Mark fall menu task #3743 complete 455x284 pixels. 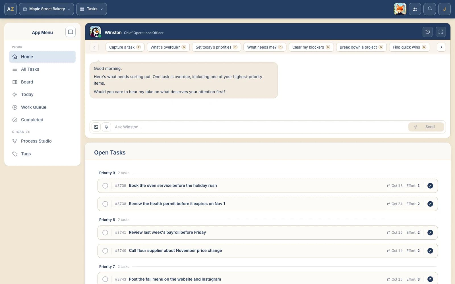click(x=105, y=279)
